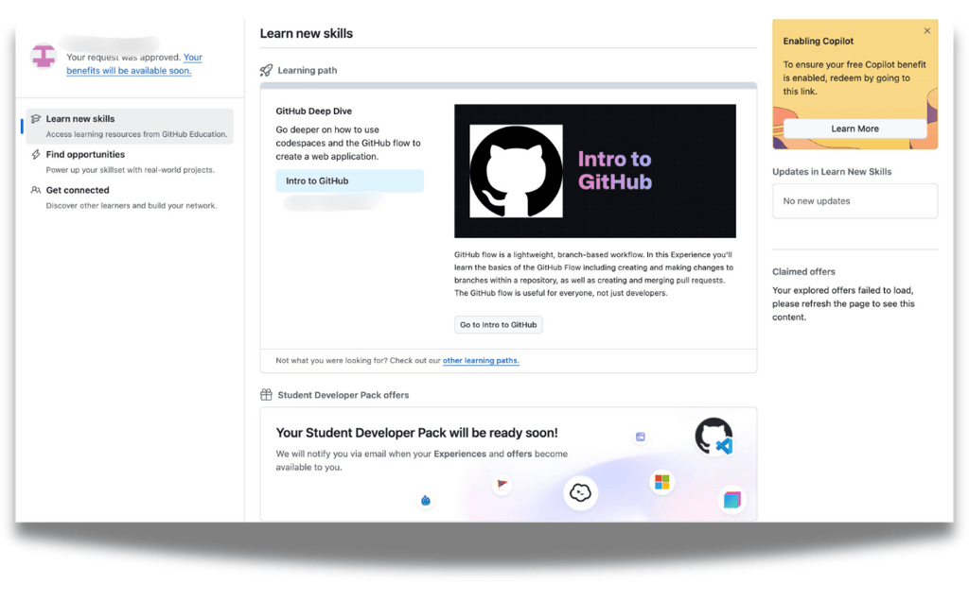Click the red flag icon
This screenshot has width=969, height=601.
(502, 484)
